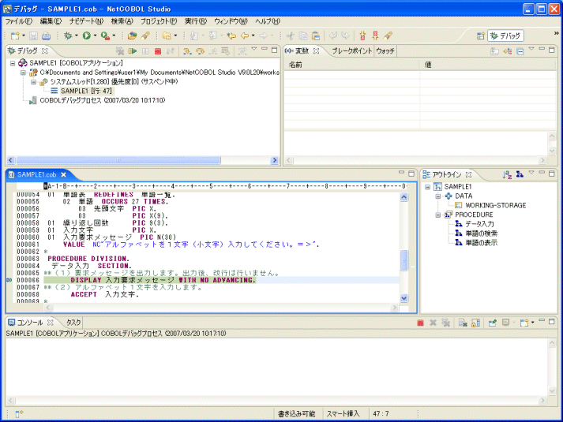Screen dimensions: 563x422
Task: Select WORKING-STORAGE in Outline
Action: pos(496,205)
